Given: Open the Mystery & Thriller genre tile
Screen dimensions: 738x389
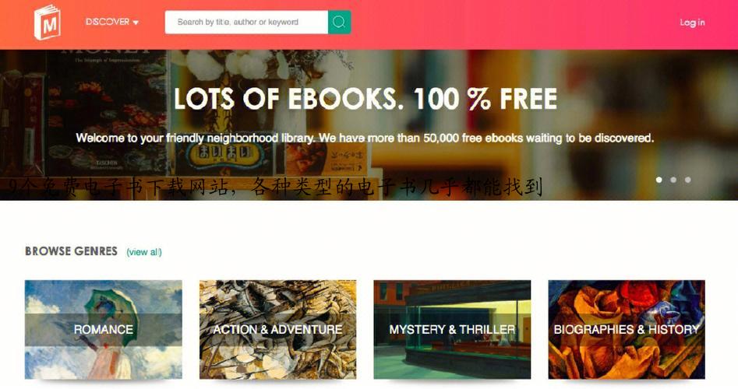Looking at the screenshot, I should coord(452,329).
